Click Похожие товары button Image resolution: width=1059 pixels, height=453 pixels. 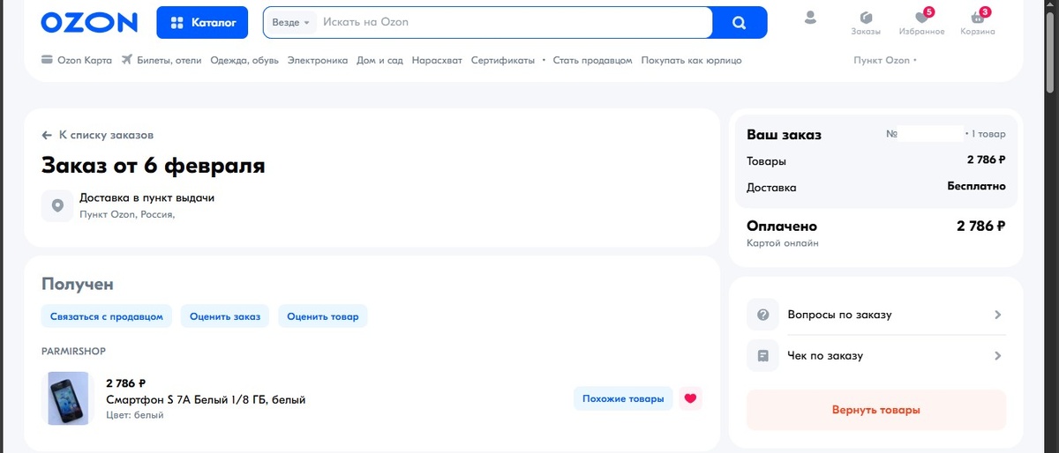[623, 398]
